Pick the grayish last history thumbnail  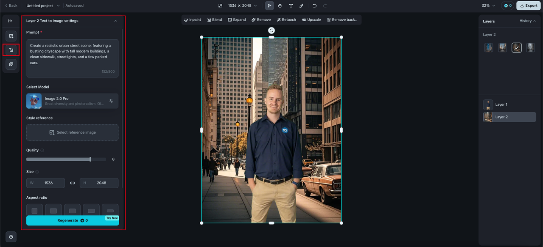point(530,48)
